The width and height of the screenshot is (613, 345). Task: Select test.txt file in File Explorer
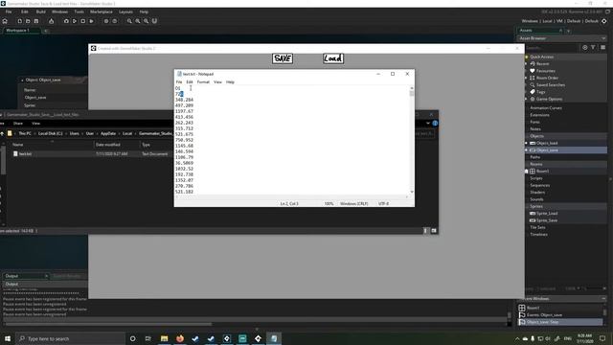(x=25, y=154)
